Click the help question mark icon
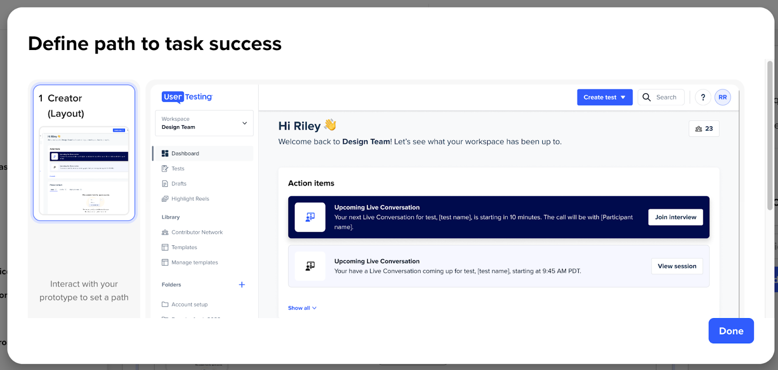778x370 pixels. [x=703, y=97]
